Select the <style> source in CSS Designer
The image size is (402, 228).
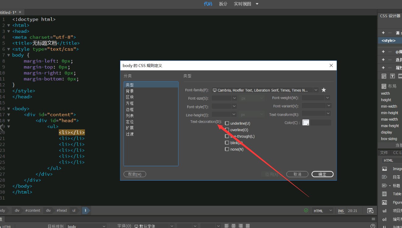(390, 41)
